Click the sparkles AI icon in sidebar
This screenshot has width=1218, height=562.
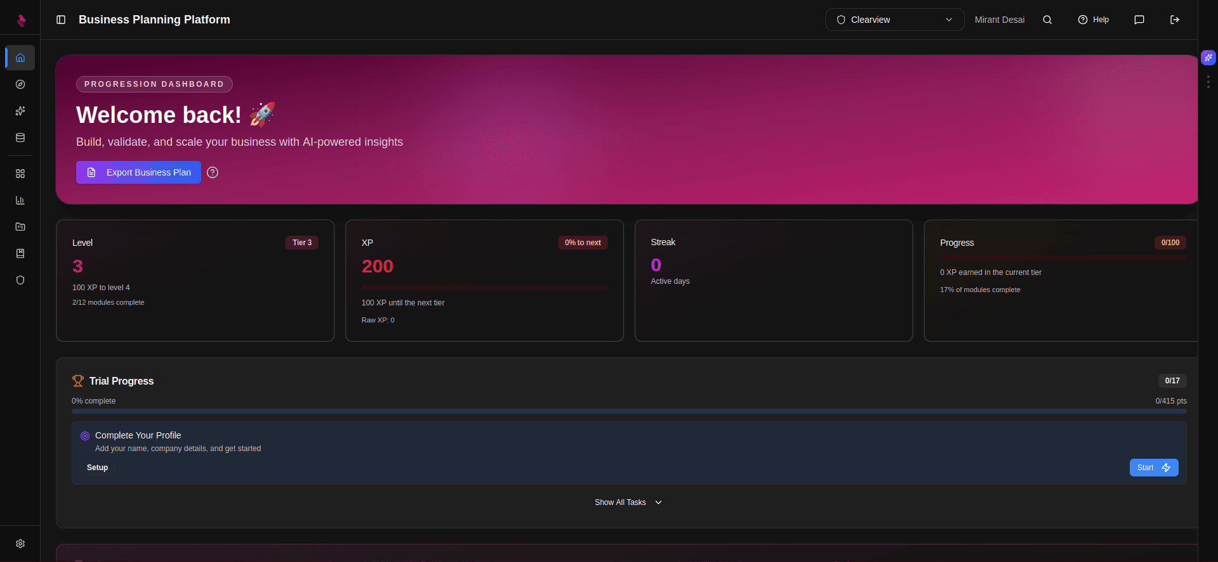(x=20, y=111)
